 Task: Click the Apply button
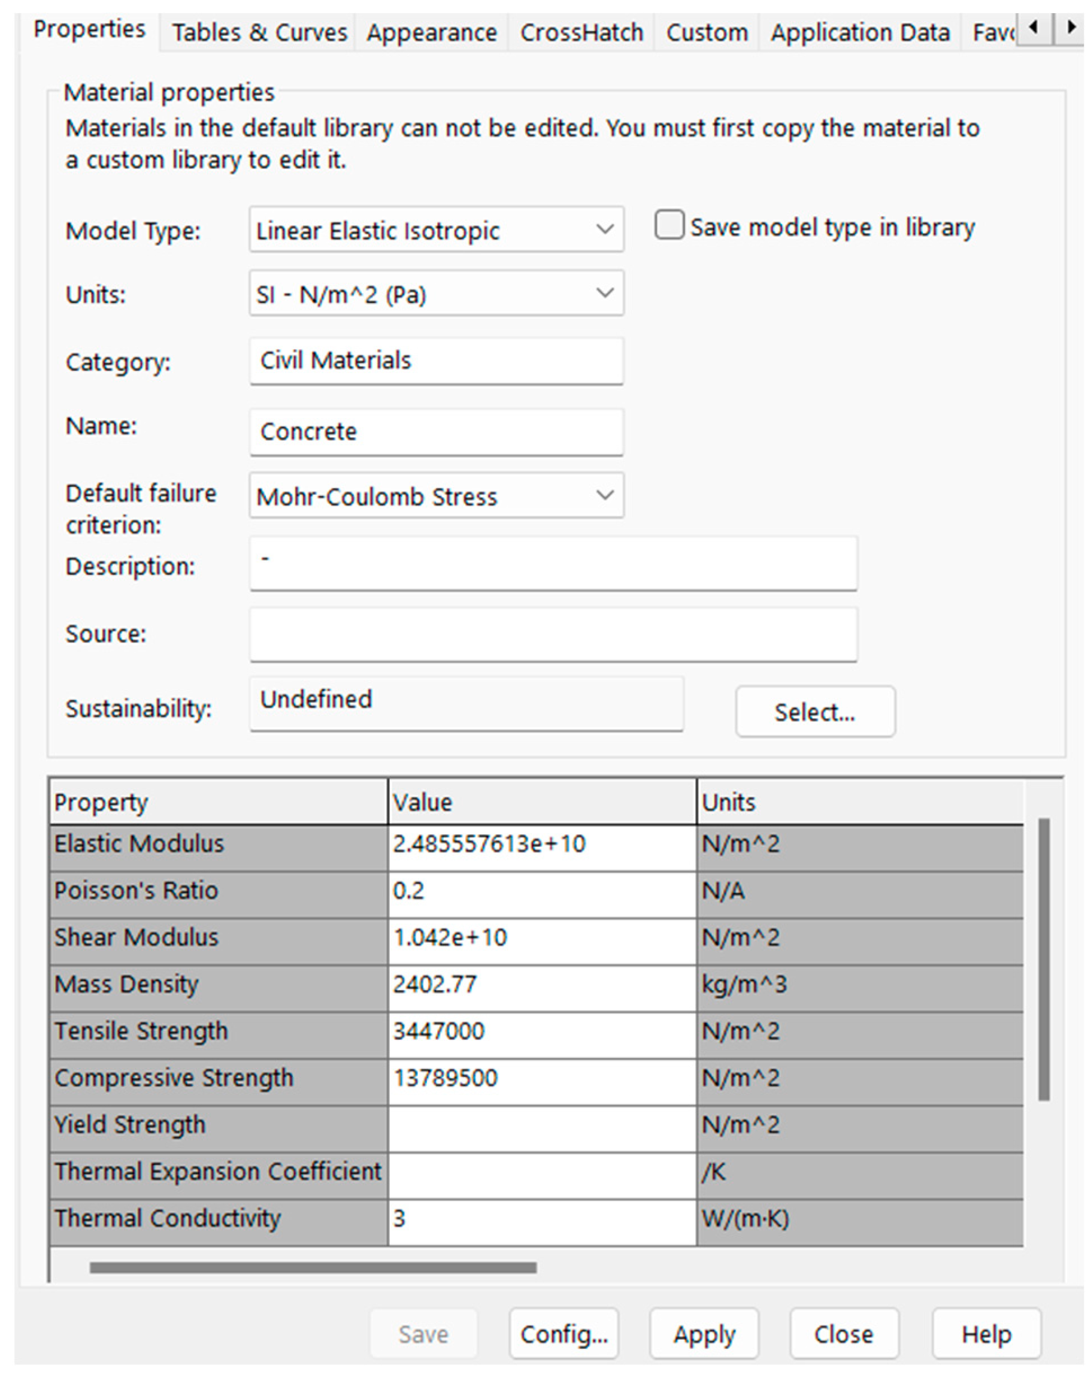click(704, 1333)
